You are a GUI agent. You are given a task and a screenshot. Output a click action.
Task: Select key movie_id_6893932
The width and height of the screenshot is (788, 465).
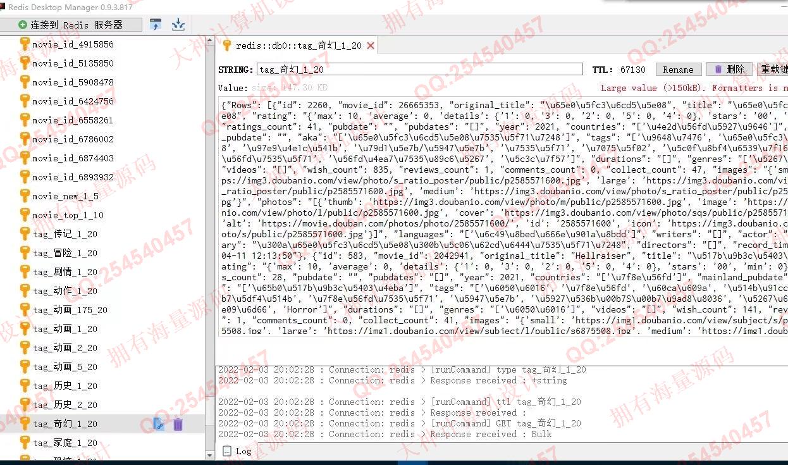73,177
